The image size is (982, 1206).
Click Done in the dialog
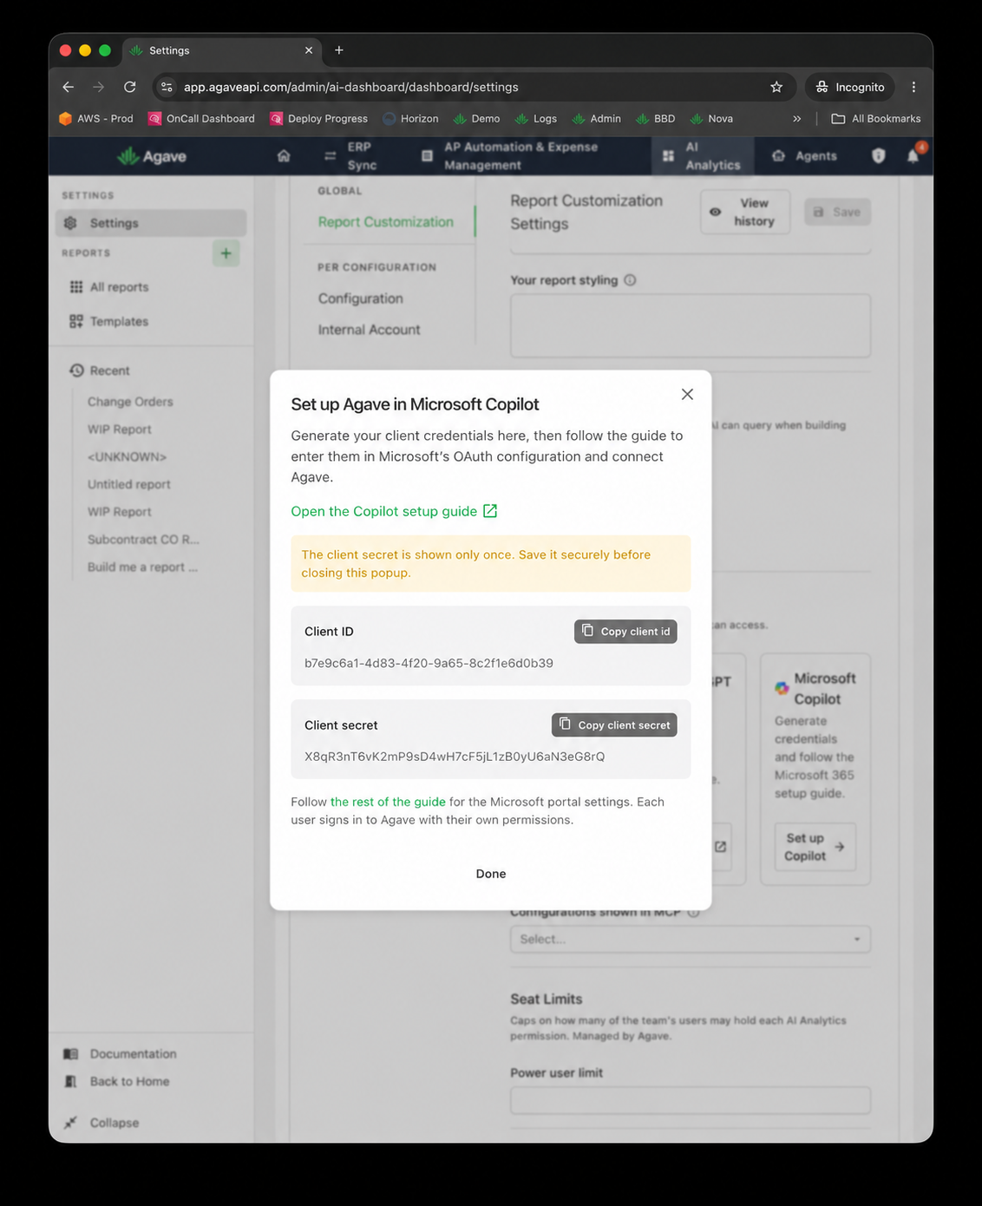(491, 874)
